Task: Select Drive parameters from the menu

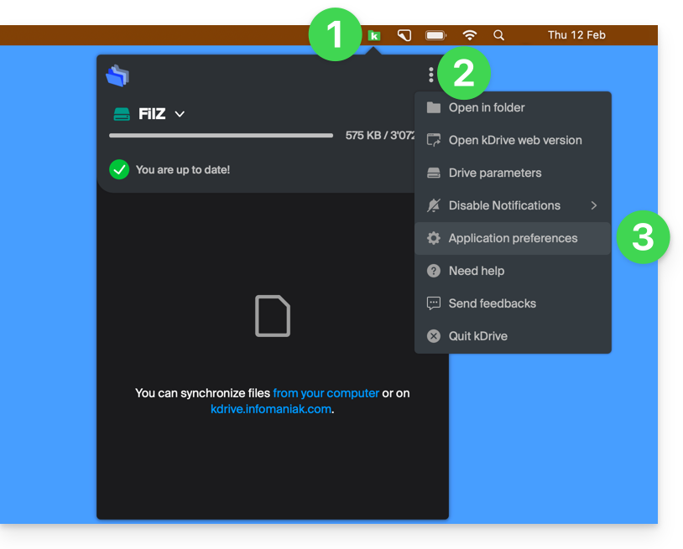Action: (494, 173)
